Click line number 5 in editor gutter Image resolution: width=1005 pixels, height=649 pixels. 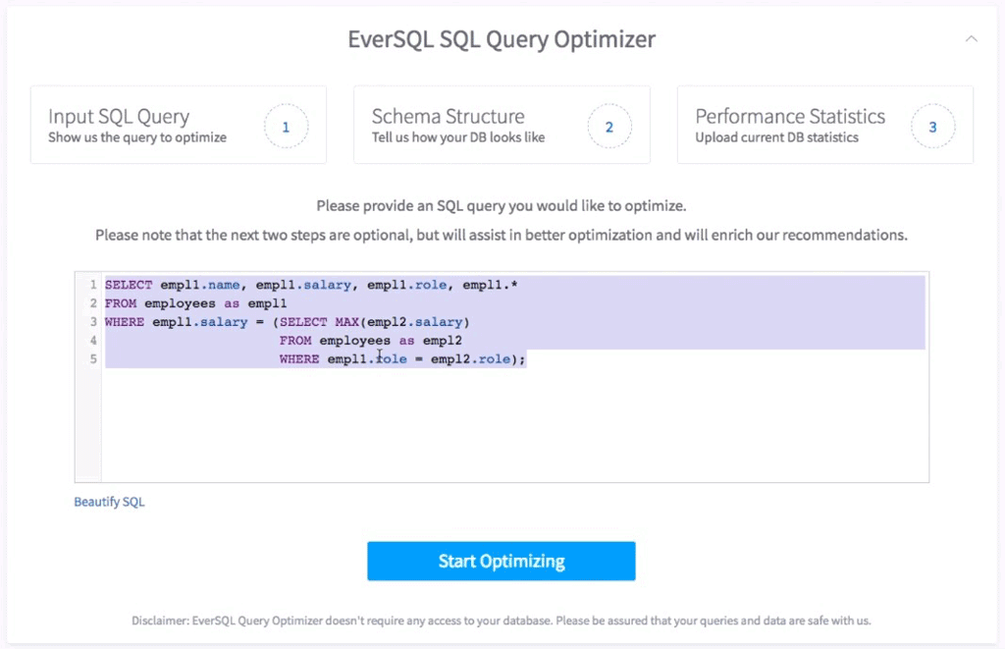[93, 359]
